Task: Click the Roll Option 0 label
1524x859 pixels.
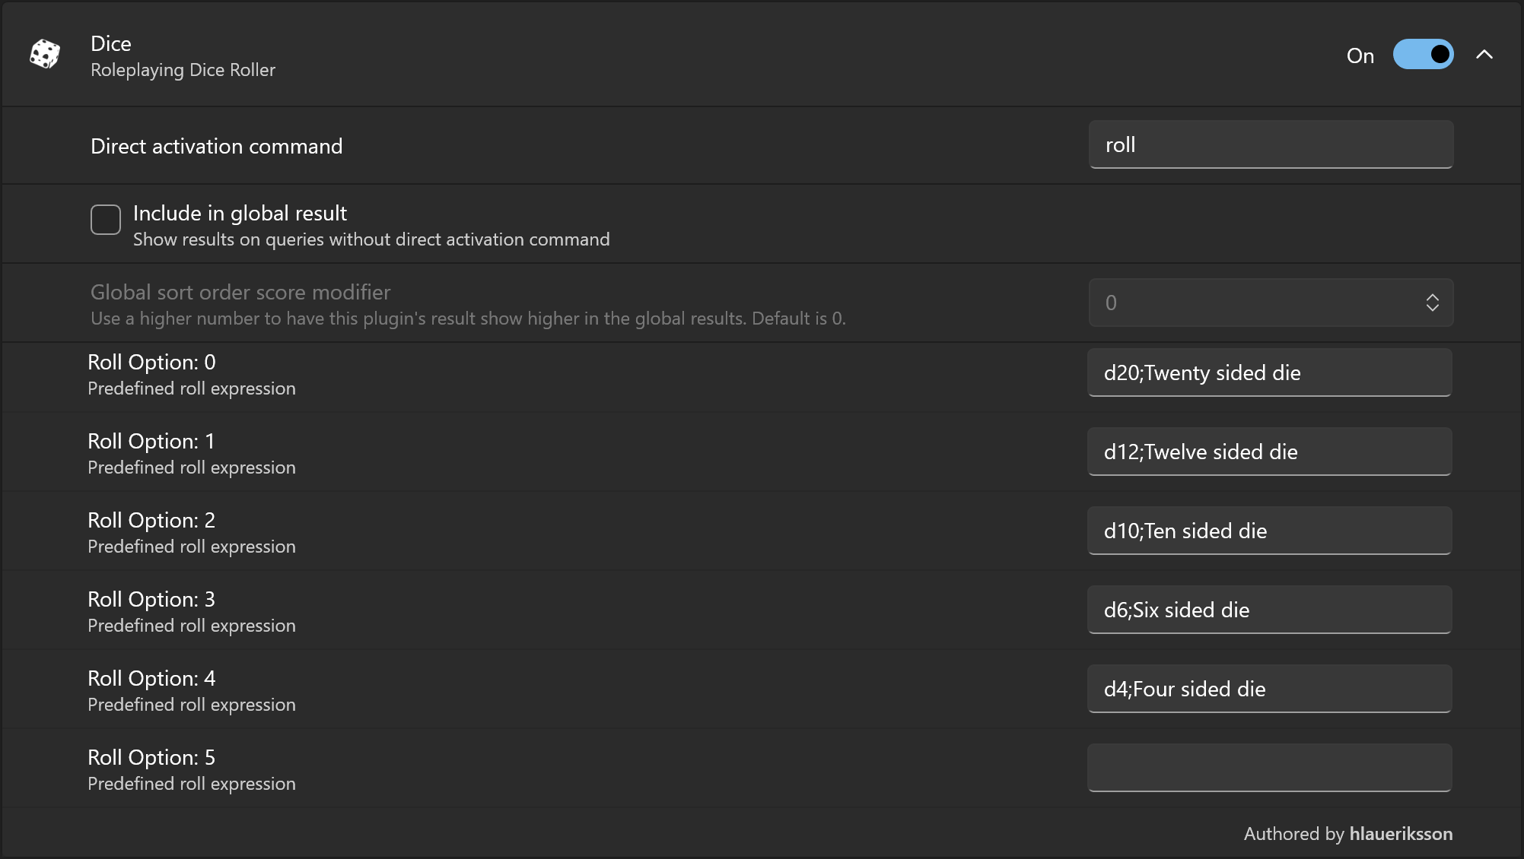Action: (x=151, y=363)
